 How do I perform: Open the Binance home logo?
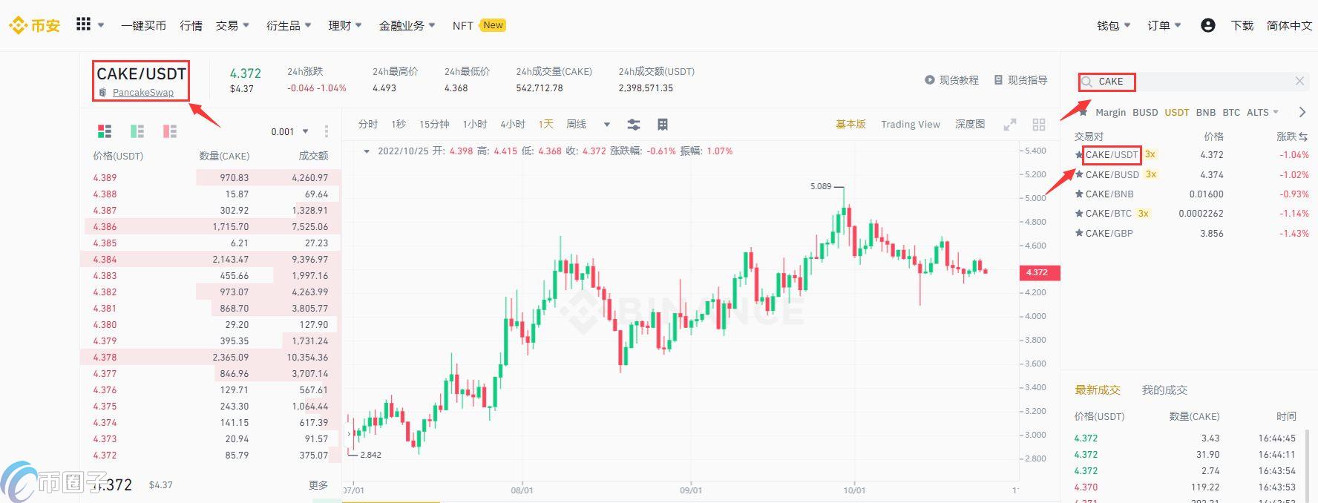[x=34, y=25]
